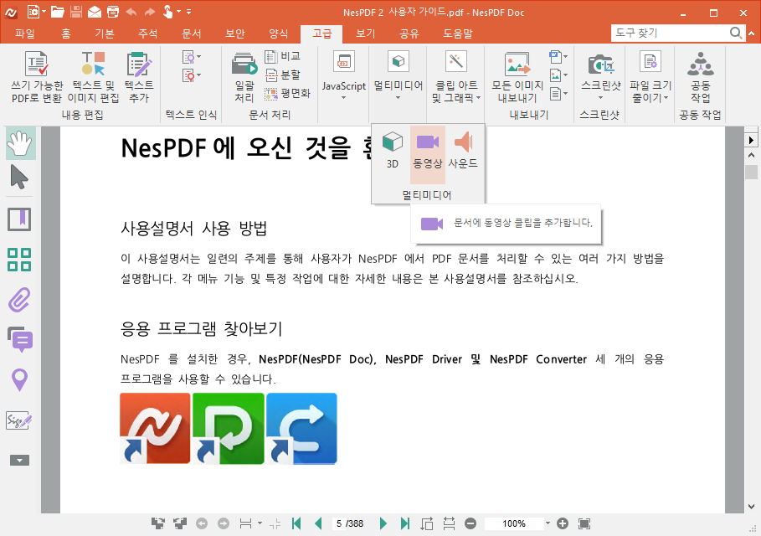The image size is (761, 536).
Task: Click the green NesPDF Driver shortcut image
Action: click(x=228, y=428)
